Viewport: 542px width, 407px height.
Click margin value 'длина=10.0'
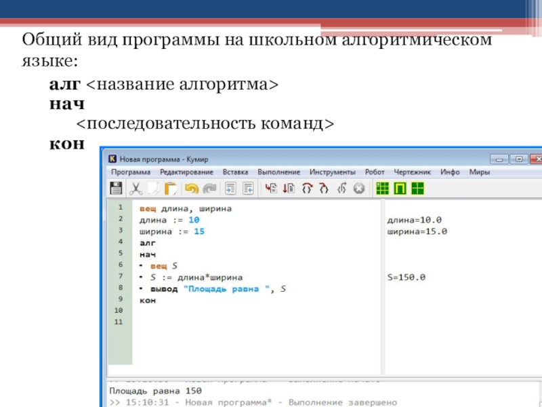click(414, 220)
